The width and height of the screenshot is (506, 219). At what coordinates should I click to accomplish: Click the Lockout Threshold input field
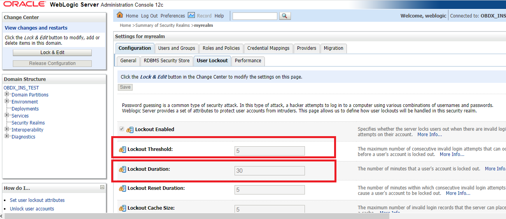270,151
